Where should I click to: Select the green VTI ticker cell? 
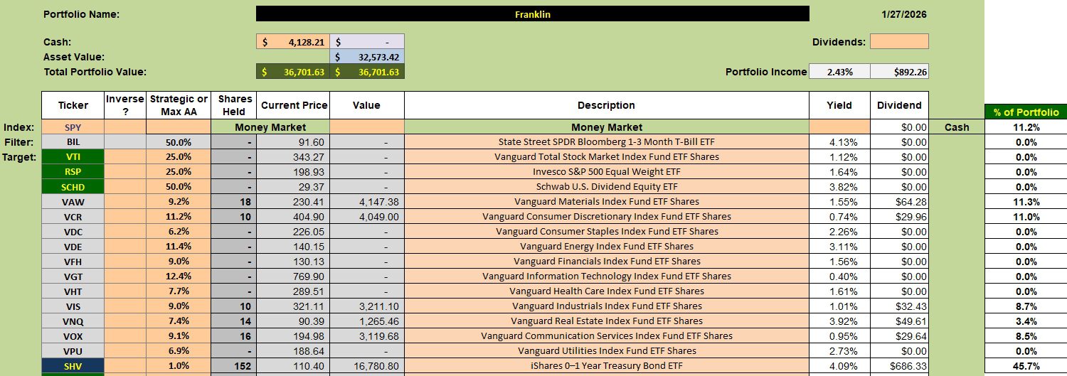pyautogui.click(x=73, y=157)
